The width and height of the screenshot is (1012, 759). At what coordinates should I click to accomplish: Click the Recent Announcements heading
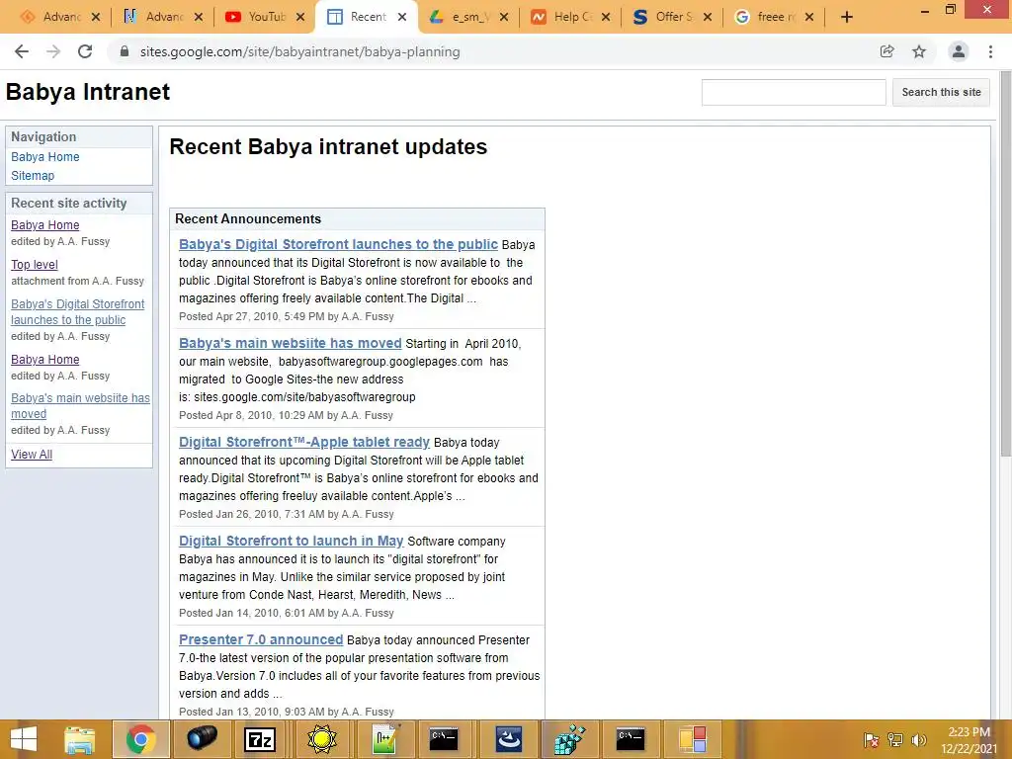pyautogui.click(x=248, y=218)
